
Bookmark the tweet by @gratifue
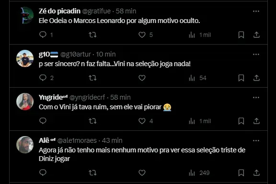pyautogui.click(x=241, y=34)
